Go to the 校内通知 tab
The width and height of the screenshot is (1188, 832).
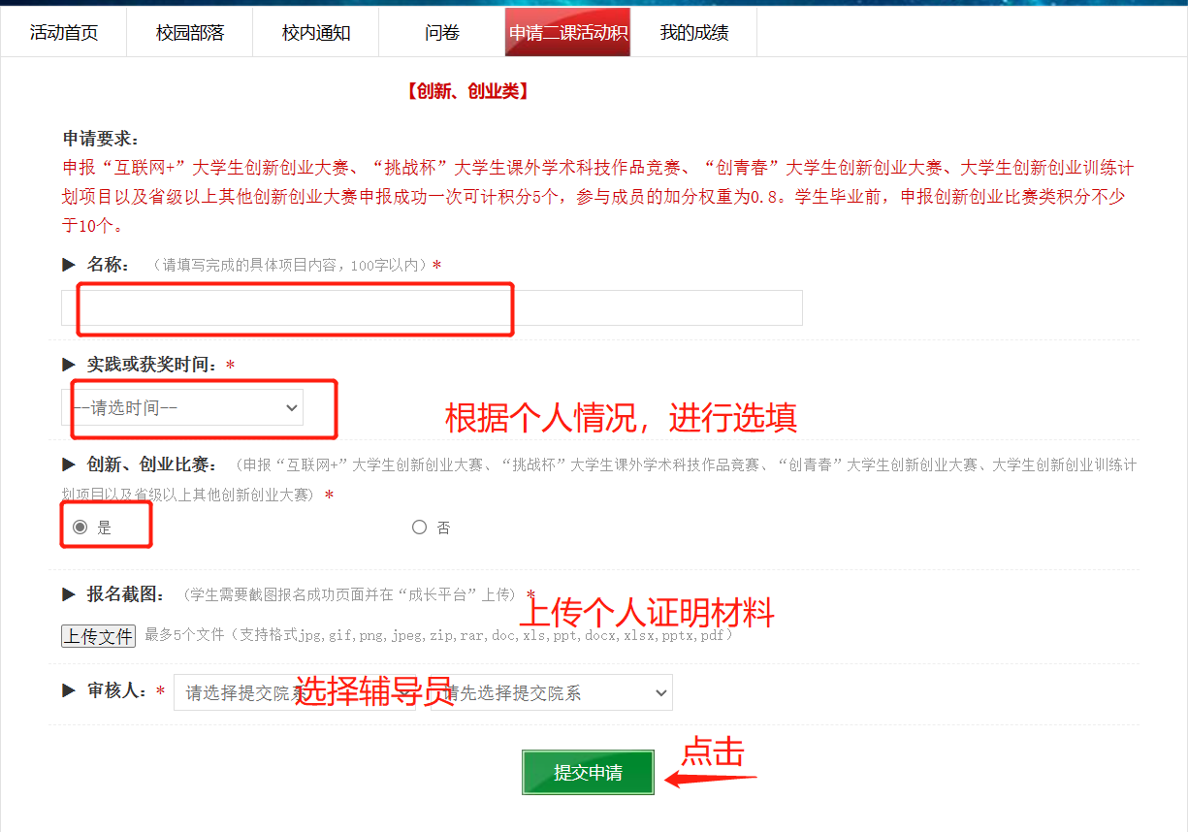(x=316, y=33)
